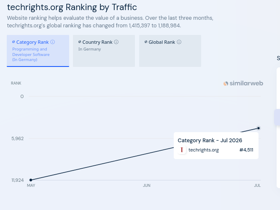Click the '5,962' axis label
Viewport: 280px width, 210px height.
[x=18, y=138]
